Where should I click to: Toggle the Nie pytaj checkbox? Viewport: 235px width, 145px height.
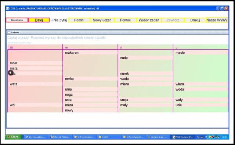52,20
